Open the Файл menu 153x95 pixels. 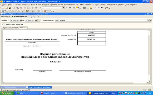(x=4, y=5)
